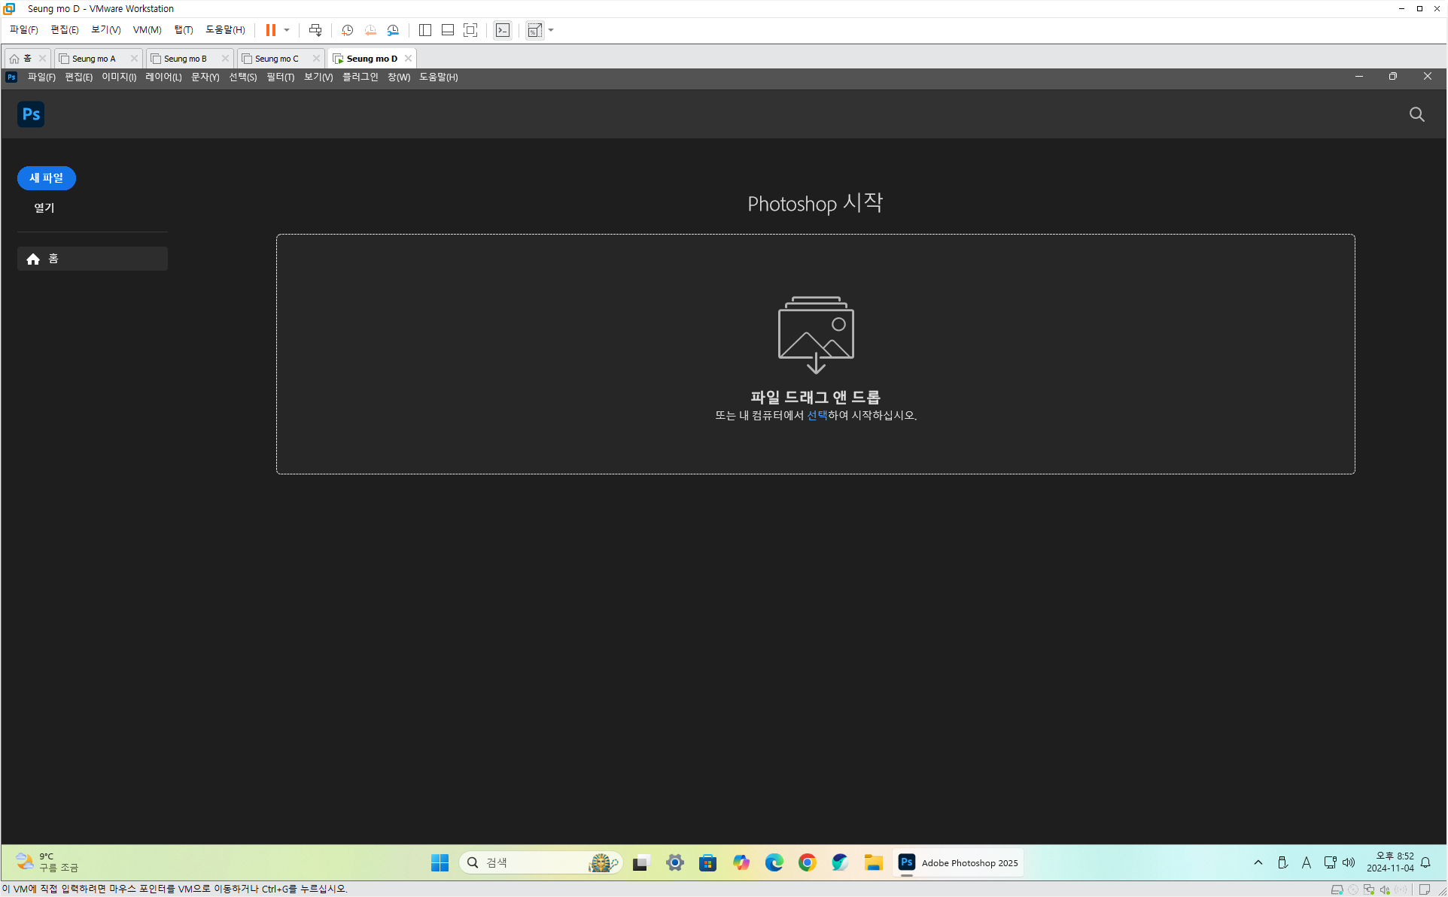1448x897 pixels.
Task: Expand the stretch guest dropdown arrow
Action: pyautogui.click(x=551, y=30)
